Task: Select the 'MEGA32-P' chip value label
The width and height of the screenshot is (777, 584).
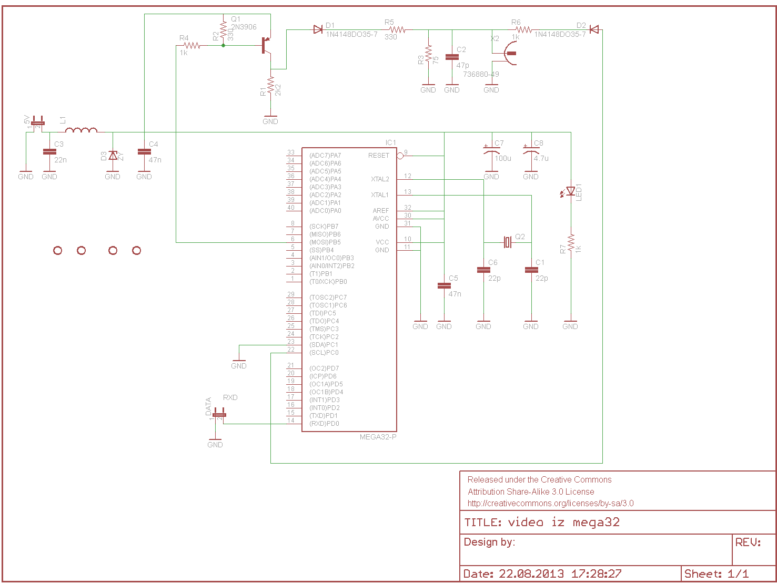Action: tap(378, 437)
